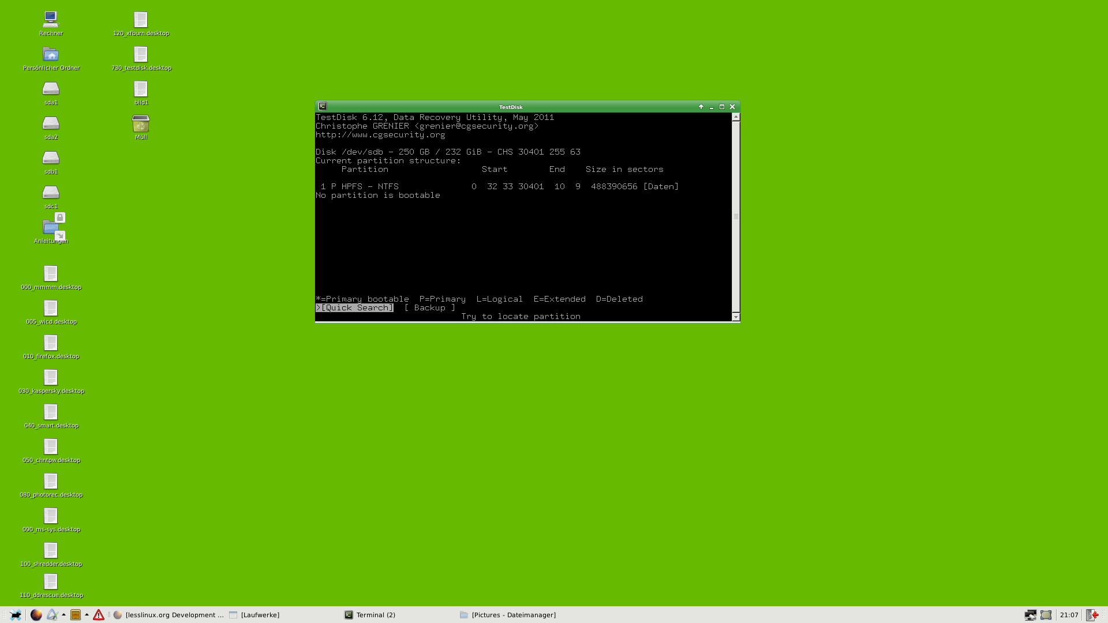Open the network connections tray icon
The height and width of the screenshot is (623, 1108).
pyautogui.click(x=1030, y=615)
